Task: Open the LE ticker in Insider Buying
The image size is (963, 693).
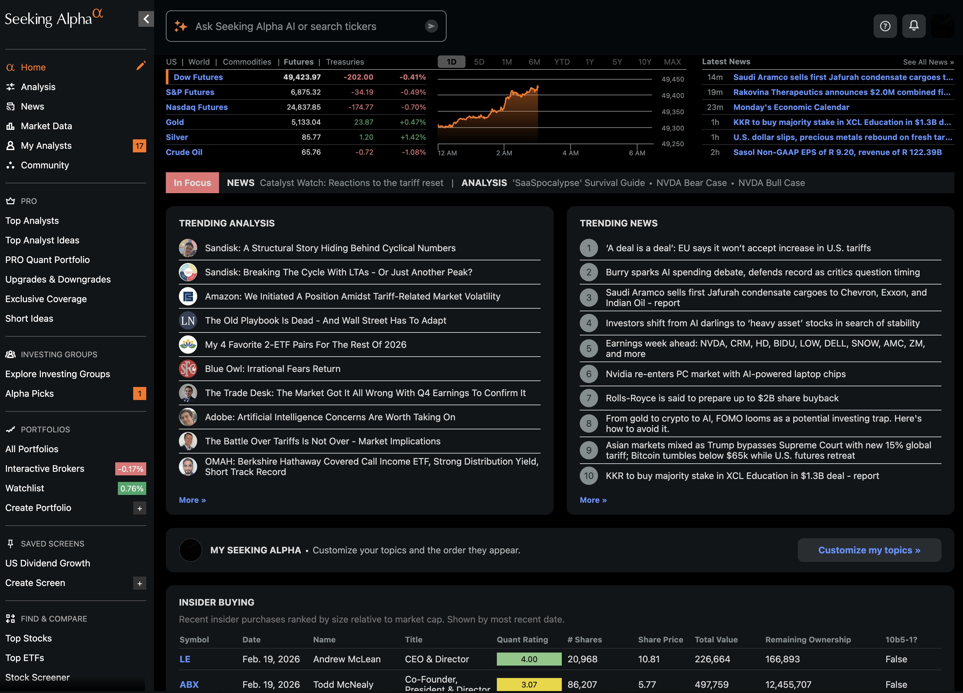Action: point(185,659)
